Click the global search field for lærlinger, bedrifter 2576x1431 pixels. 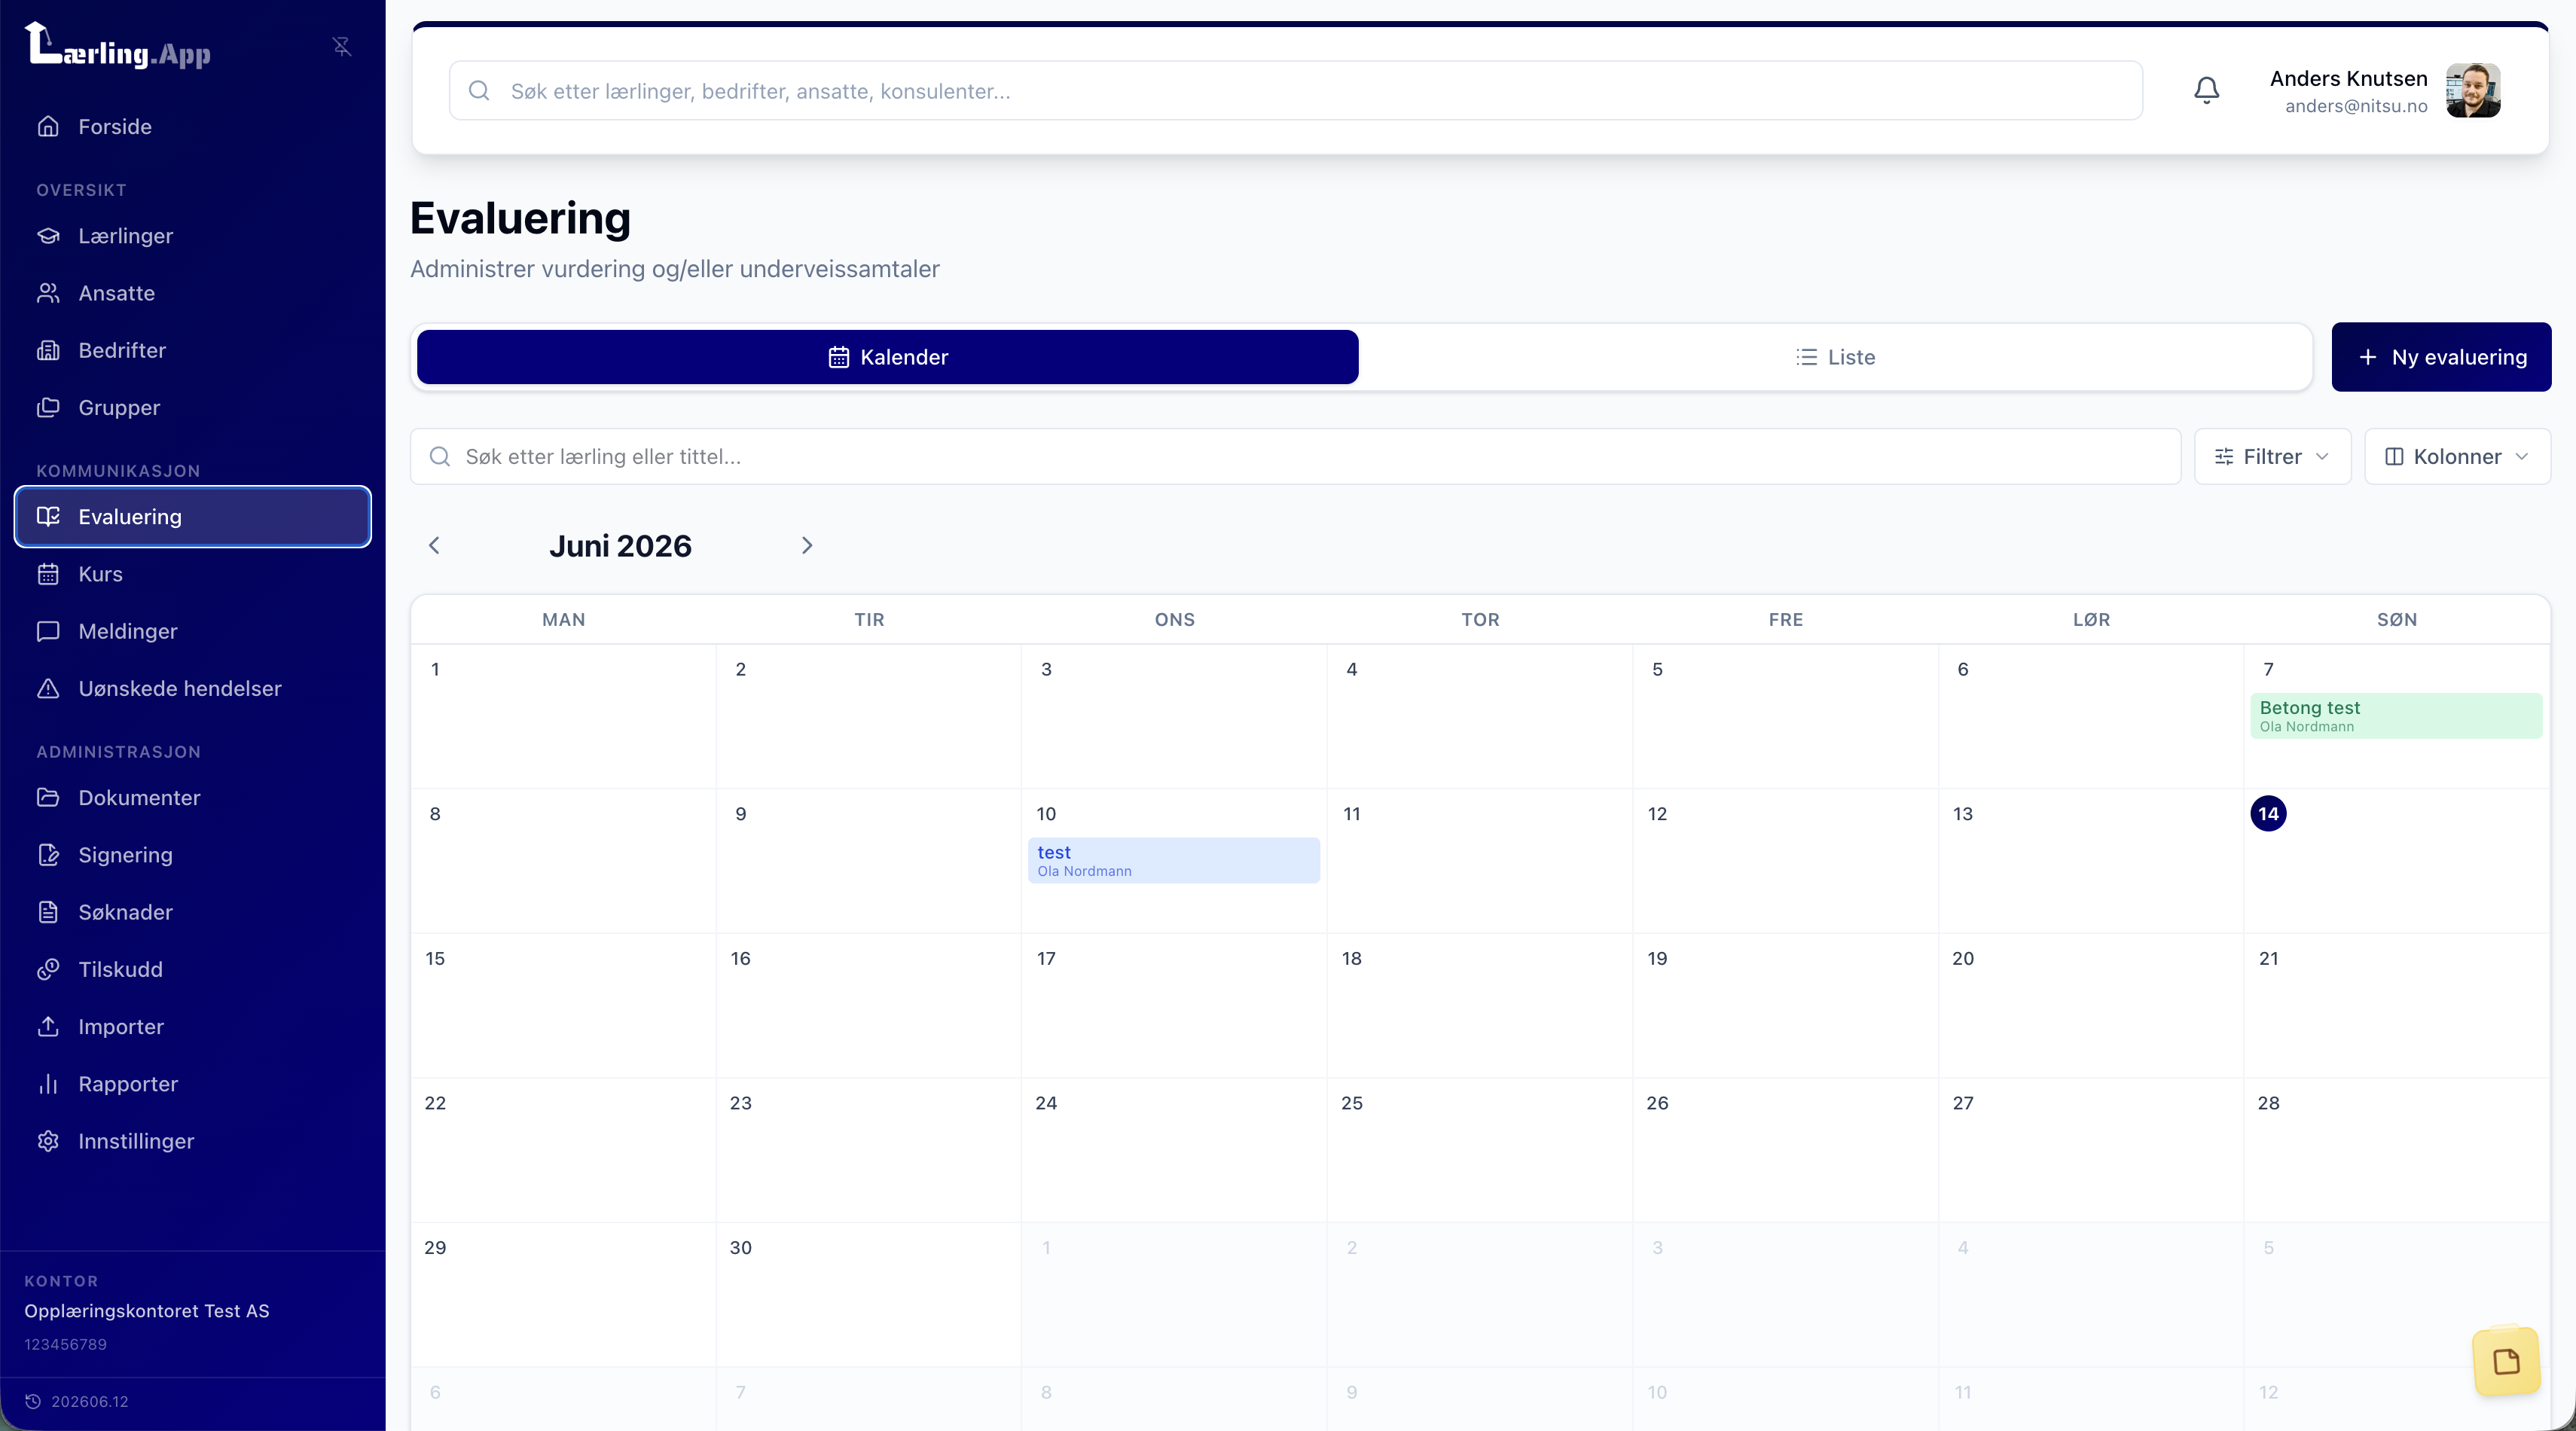tap(1296, 91)
